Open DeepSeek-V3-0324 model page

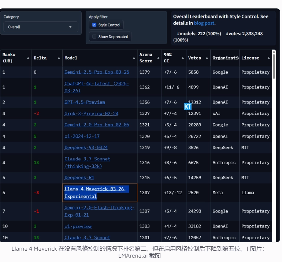86,148
